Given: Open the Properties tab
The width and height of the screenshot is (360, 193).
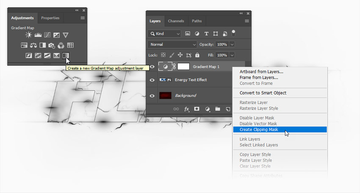Looking at the screenshot, I should [50, 18].
